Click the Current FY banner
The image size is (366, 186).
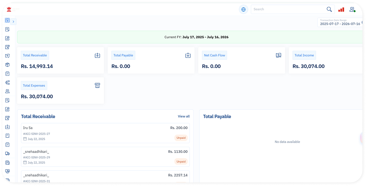click(190, 37)
